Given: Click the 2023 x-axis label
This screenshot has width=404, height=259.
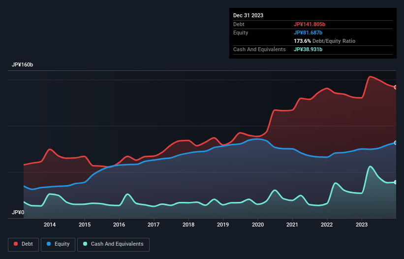Looking at the screenshot, I should click(x=362, y=225).
